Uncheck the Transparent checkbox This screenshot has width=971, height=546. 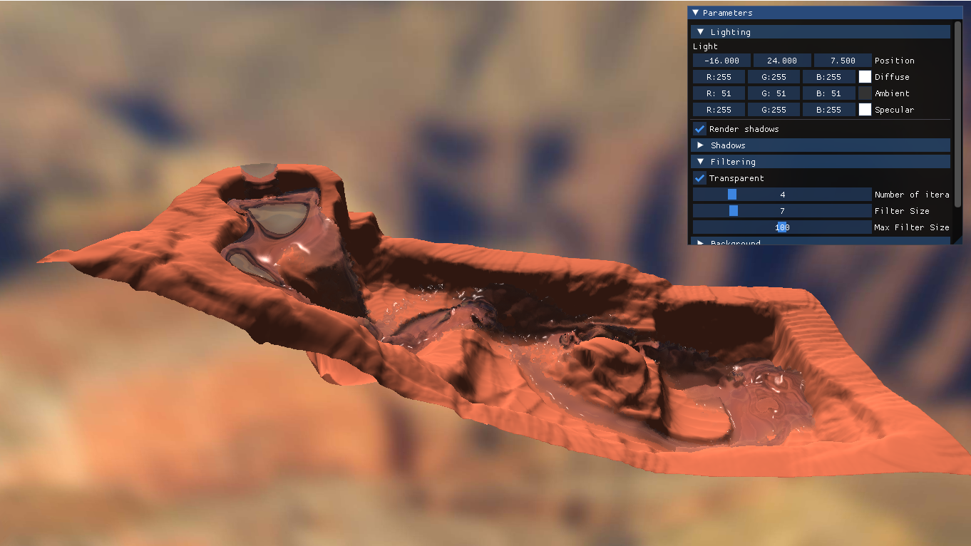[700, 178]
